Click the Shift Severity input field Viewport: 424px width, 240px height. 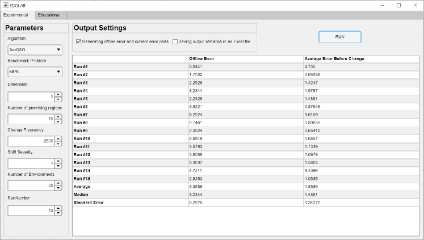coord(31,163)
